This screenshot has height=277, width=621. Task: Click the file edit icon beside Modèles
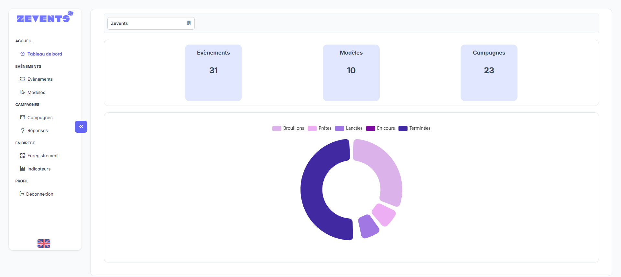[x=23, y=92]
